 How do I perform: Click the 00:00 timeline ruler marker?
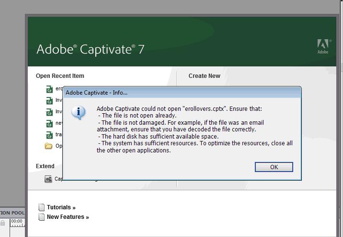17,221
